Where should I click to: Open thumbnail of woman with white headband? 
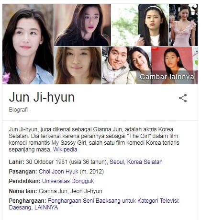click(140, 25)
